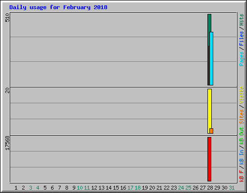This screenshot has width=247, height=193.
Task: Click the cyan Pages bar on day 28
Action: coord(211,58)
